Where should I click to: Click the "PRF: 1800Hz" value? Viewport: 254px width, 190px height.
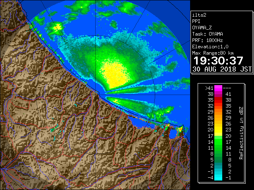click(x=208, y=40)
